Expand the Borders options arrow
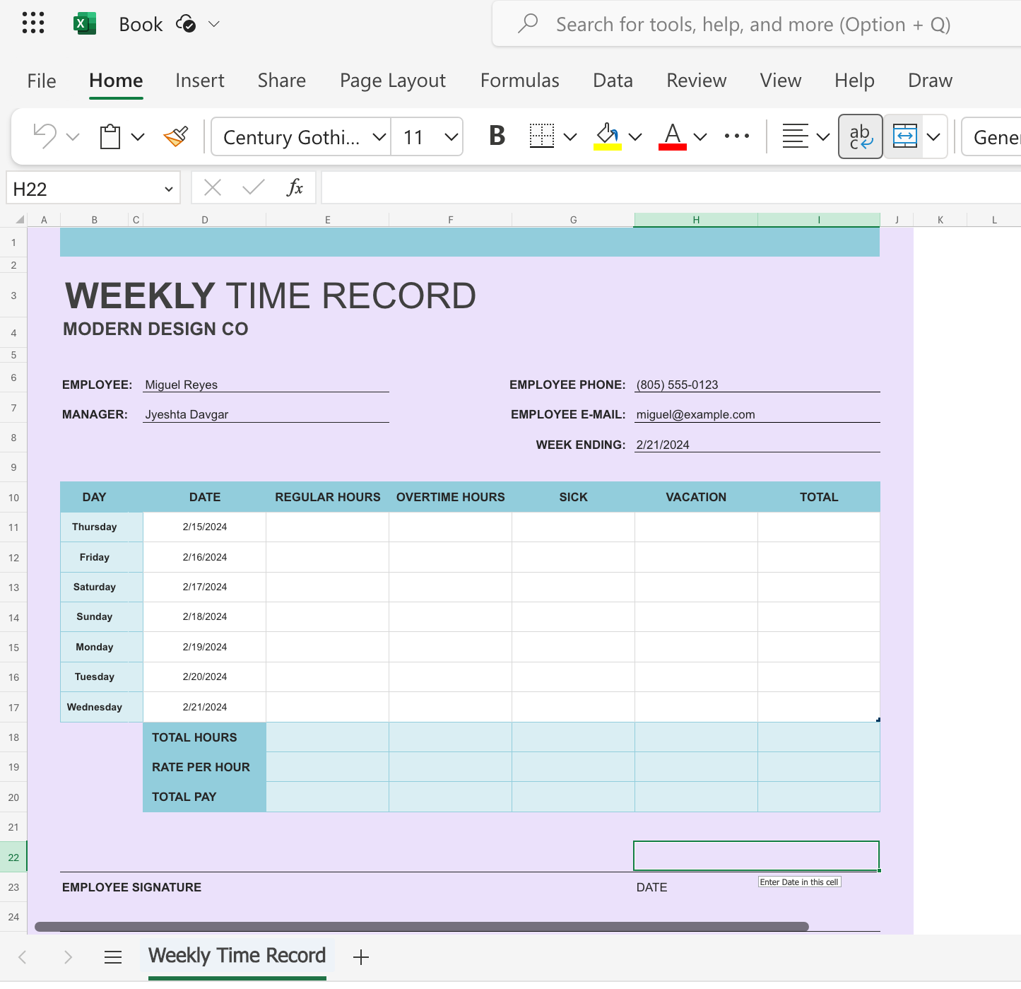Image resolution: width=1021 pixels, height=989 pixels. tap(570, 136)
